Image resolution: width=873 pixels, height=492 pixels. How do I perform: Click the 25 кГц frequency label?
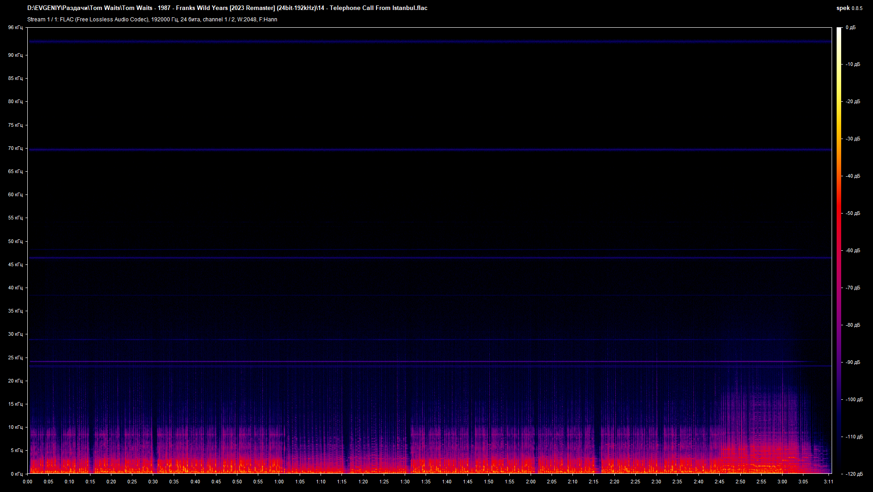point(15,358)
